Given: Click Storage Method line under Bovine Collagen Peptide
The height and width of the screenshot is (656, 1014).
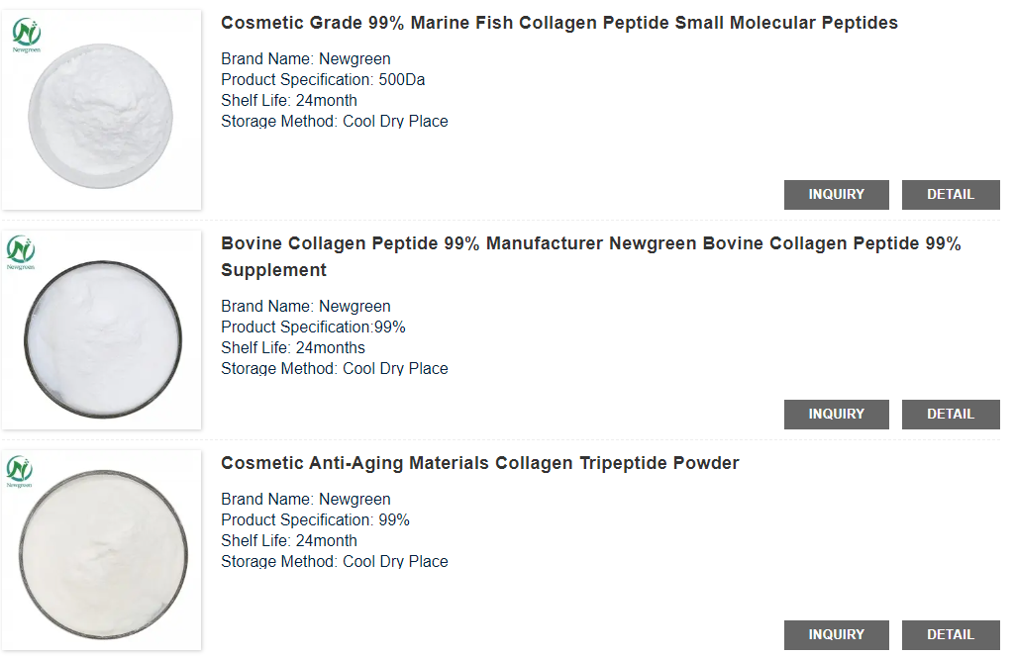Looking at the screenshot, I should [x=335, y=369].
